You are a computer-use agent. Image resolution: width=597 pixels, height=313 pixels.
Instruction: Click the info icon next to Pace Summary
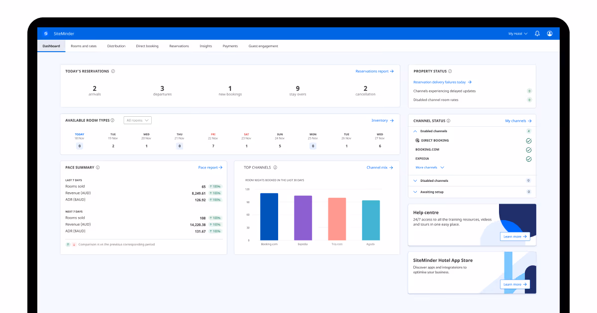99,167
